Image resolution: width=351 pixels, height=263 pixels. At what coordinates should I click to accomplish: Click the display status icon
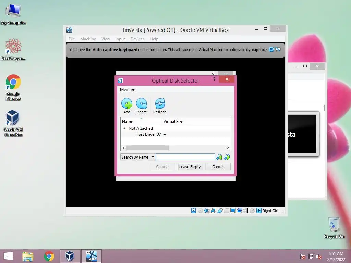233,211
